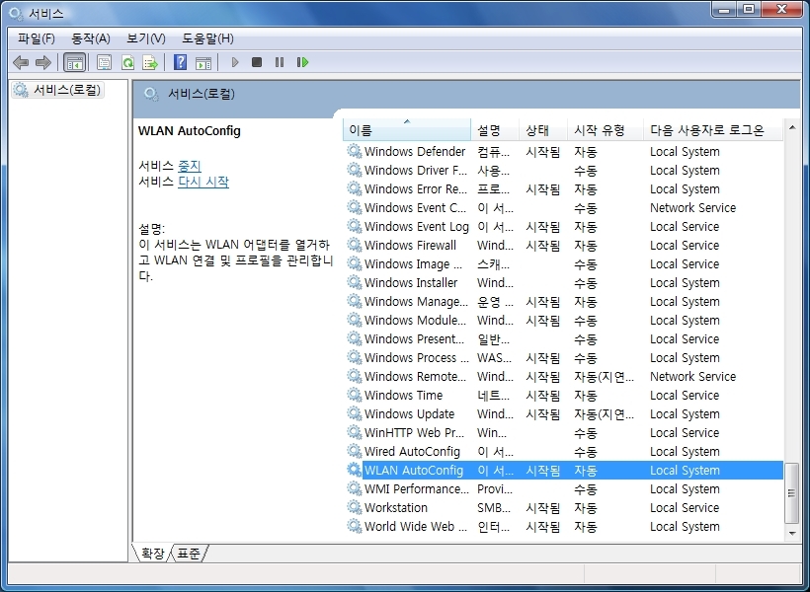Open the Help question mark icon
This screenshot has height=592, width=810.
pyautogui.click(x=180, y=62)
